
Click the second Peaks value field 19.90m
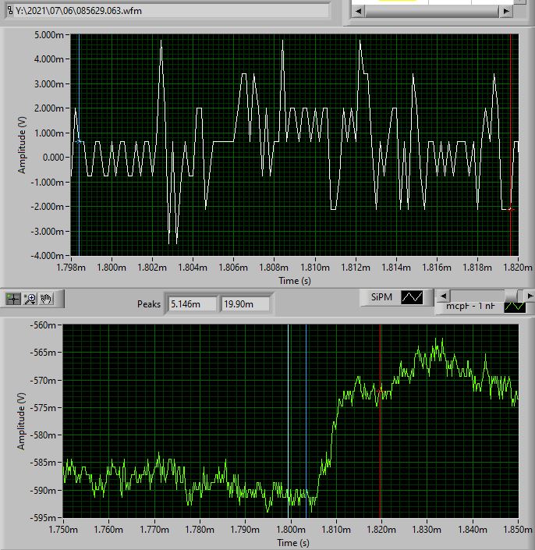click(245, 303)
